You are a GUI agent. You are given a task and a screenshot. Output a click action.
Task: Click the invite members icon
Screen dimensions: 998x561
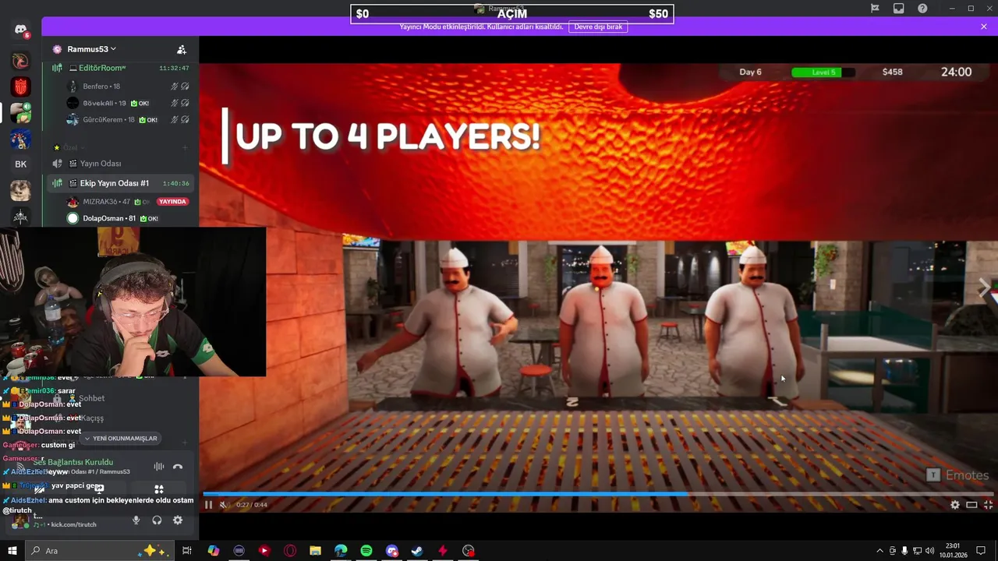click(182, 49)
